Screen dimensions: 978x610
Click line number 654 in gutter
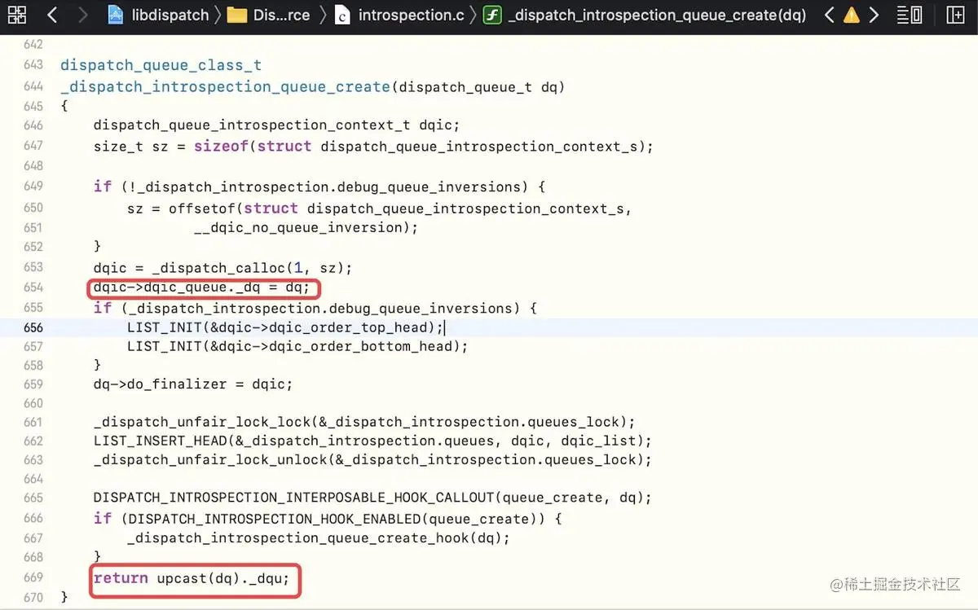(x=33, y=287)
